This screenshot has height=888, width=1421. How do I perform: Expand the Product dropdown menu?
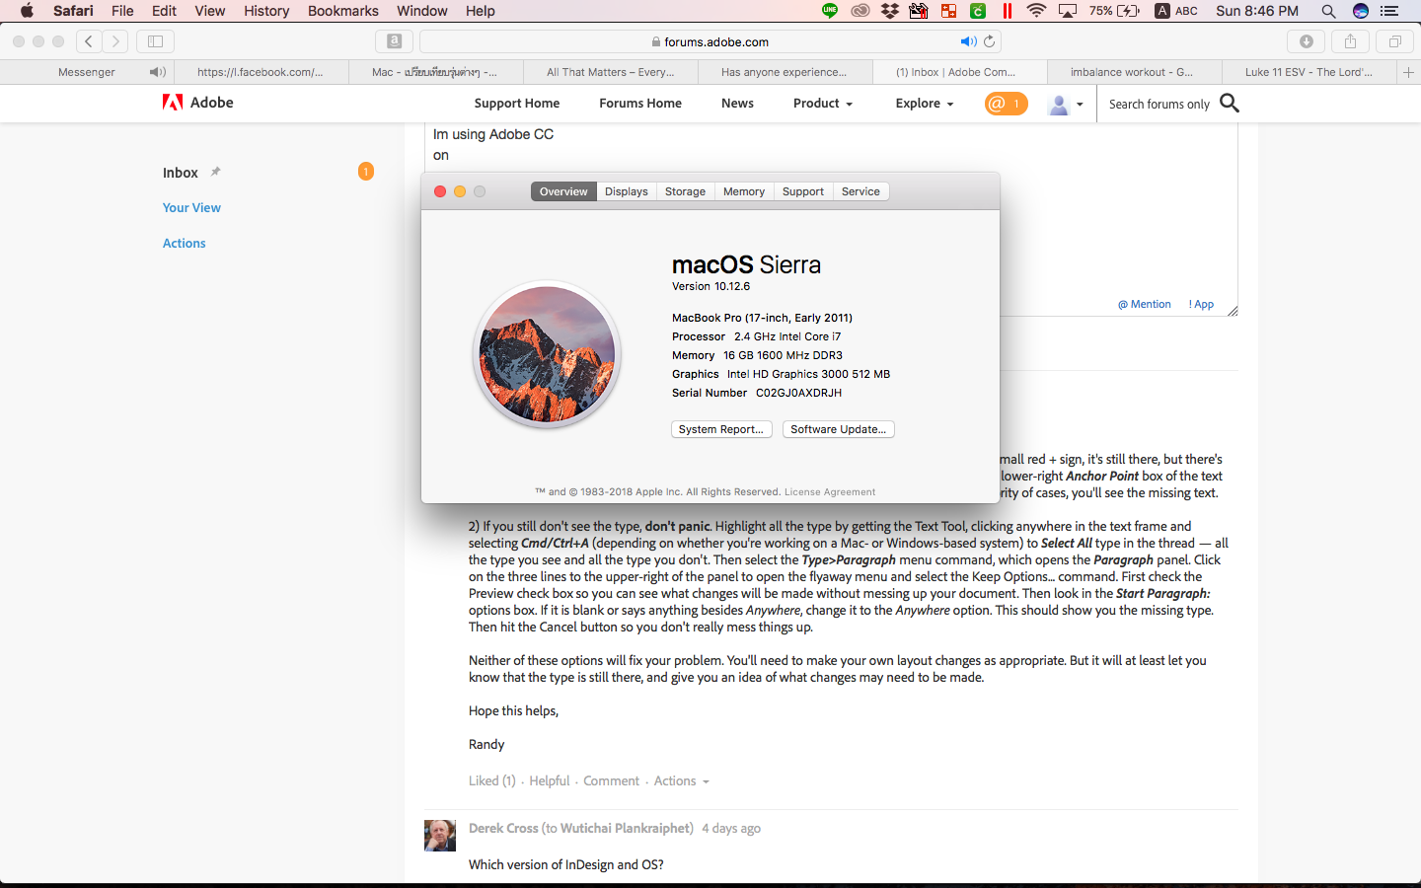pos(823,104)
